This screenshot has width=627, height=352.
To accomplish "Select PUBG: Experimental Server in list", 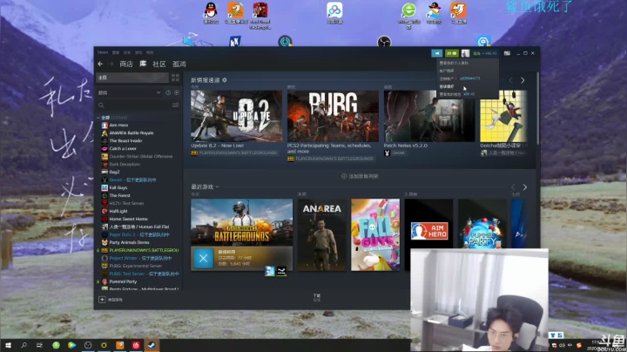I will pos(136,266).
